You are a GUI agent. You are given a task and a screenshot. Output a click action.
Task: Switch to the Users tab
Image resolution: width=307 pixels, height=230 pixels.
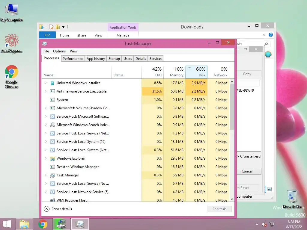pyautogui.click(x=128, y=59)
